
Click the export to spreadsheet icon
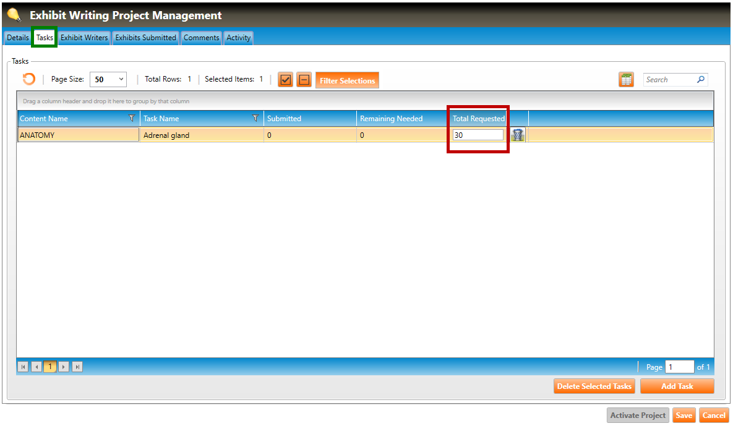click(626, 80)
